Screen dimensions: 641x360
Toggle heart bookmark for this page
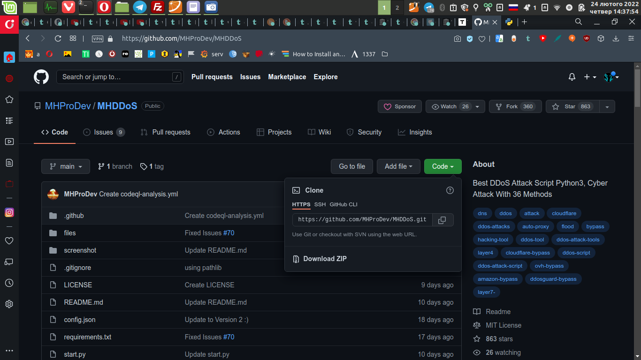[481, 39]
